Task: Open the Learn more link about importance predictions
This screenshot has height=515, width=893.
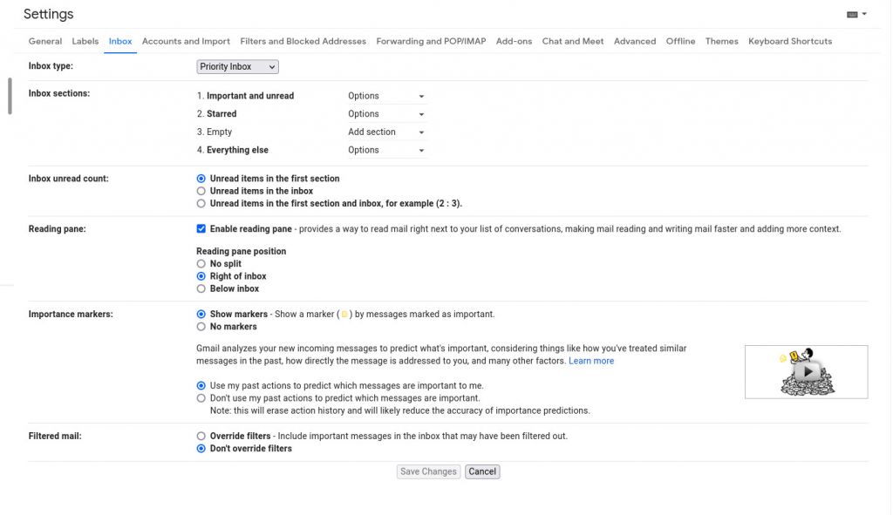Action: coord(591,360)
